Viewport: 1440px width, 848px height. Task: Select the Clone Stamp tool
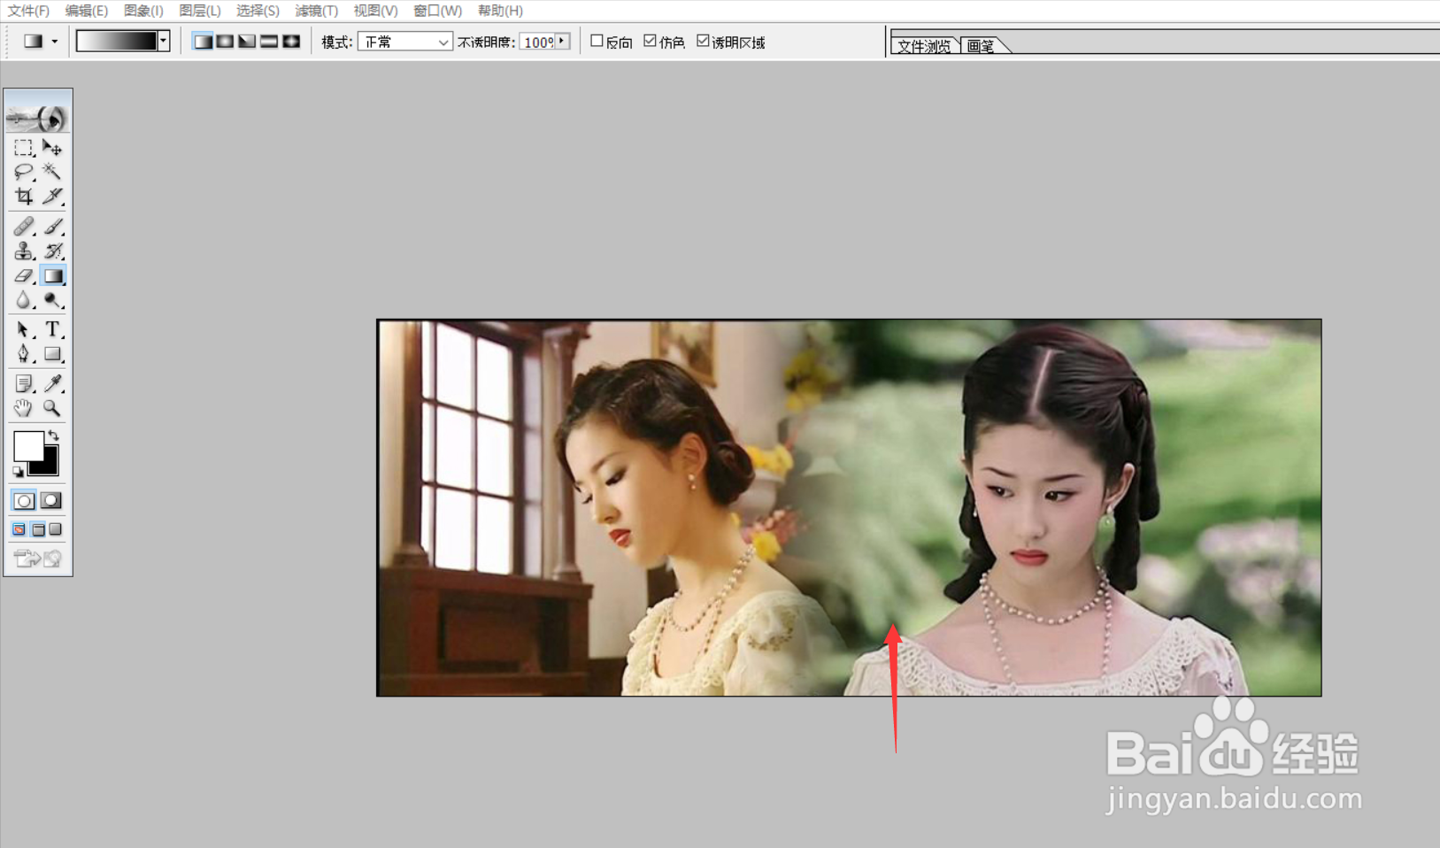[x=24, y=251]
